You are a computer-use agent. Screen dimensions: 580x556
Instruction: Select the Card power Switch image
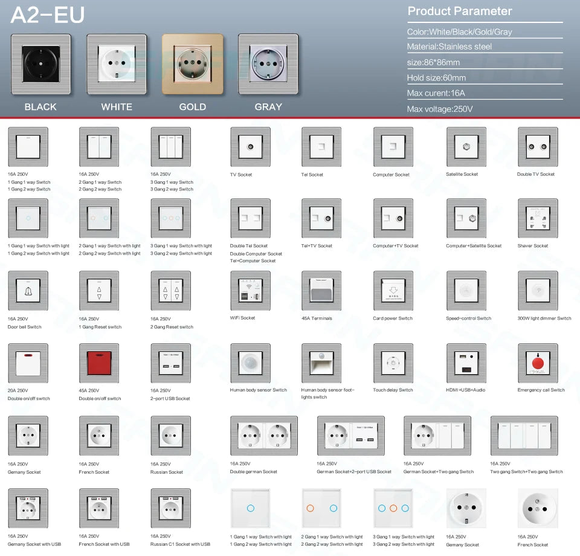tap(393, 291)
